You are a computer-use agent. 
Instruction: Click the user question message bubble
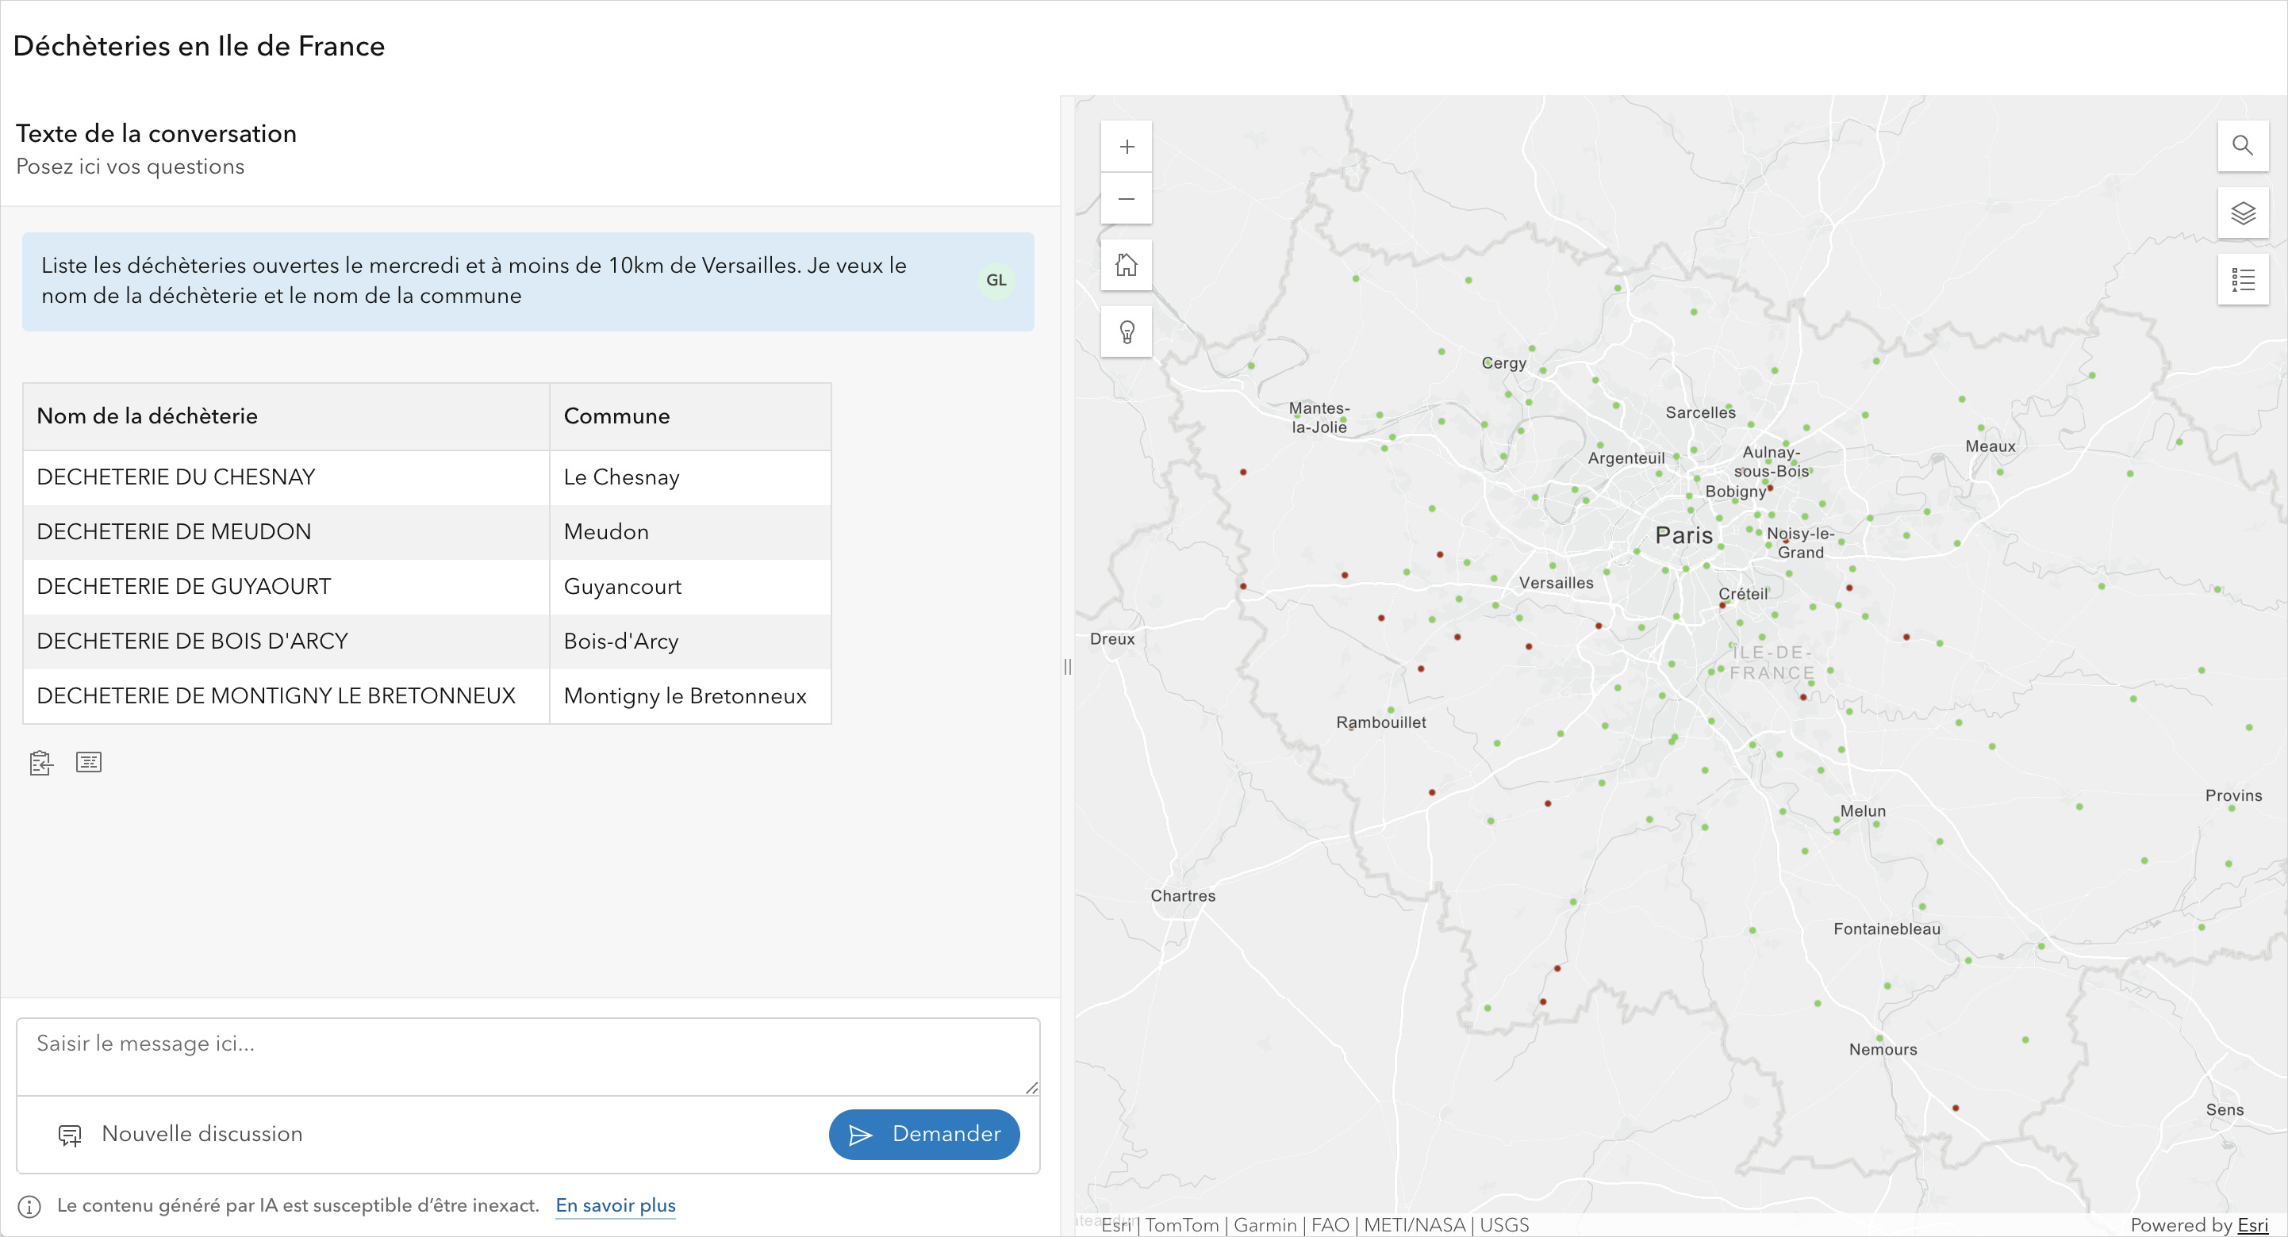(528, 281)
